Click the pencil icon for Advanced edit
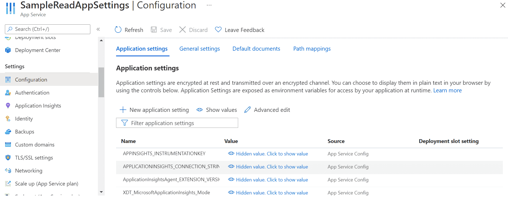The image size is (508, 205). pos(247,110)
